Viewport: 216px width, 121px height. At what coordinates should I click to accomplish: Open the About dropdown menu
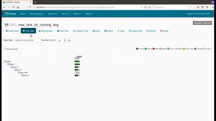(89, 14)
